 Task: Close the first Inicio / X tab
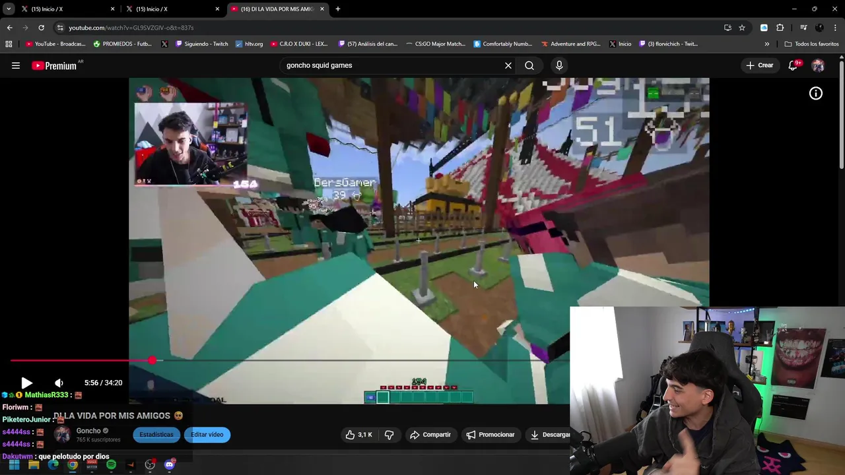click(x=112, y=9)
